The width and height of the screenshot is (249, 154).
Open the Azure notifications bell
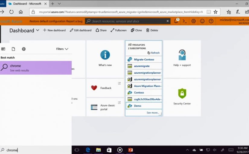[176, 21]
